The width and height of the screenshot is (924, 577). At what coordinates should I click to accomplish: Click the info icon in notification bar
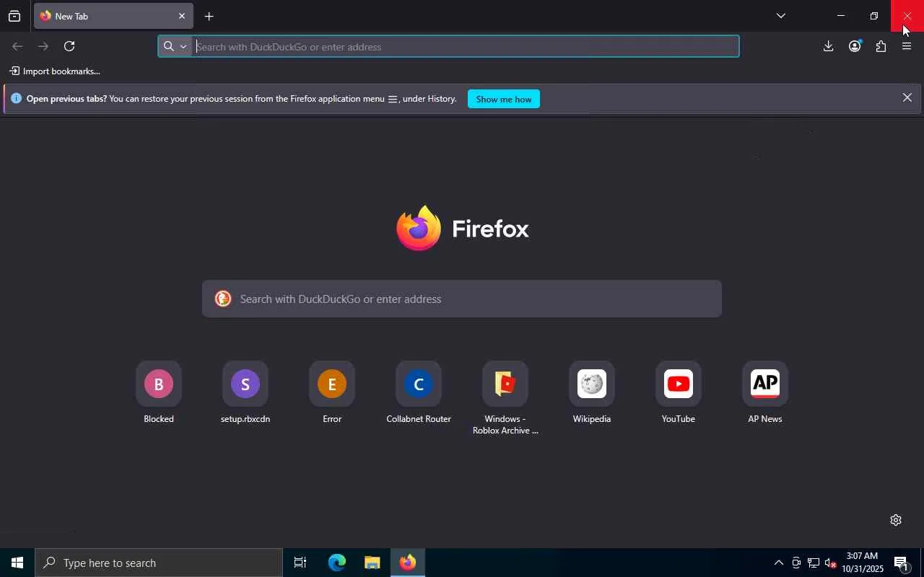[16, 98]
